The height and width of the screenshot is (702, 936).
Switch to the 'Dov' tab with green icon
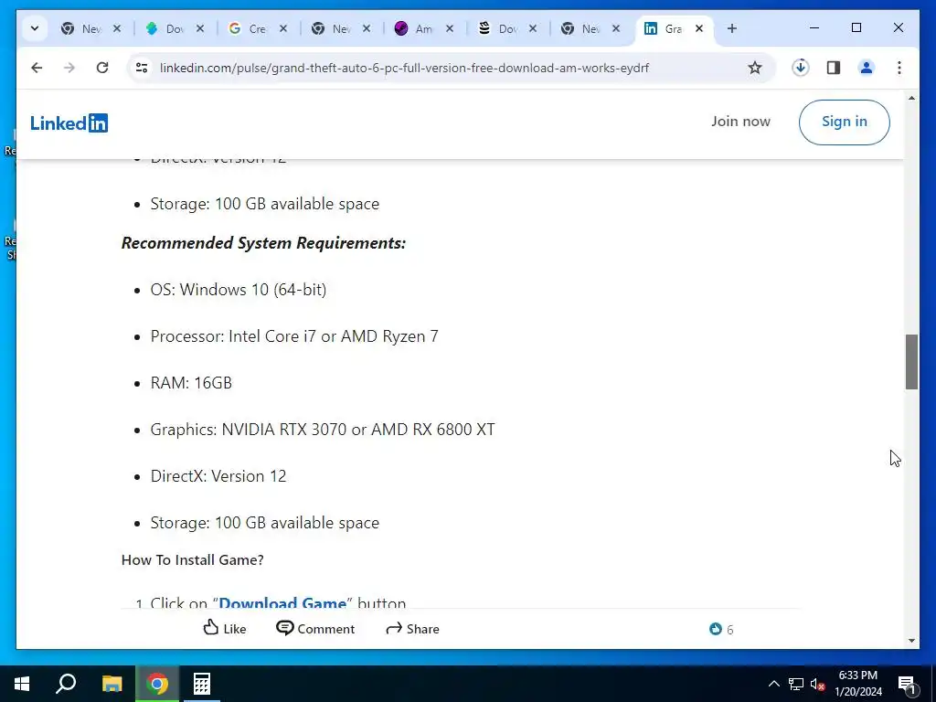point(175,28)
